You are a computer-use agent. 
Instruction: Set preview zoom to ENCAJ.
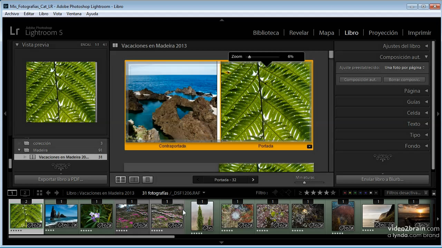click(86, 45)
